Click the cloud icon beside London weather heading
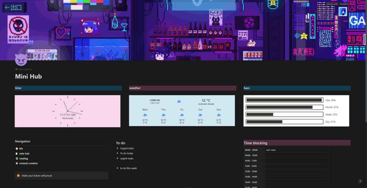Screen dimensions: 367x188 (179, 101)
